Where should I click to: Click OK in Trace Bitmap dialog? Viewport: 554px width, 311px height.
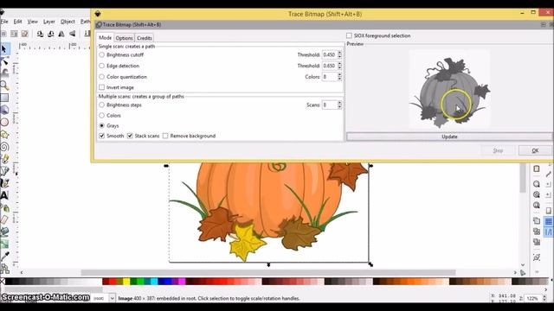pos(535,150)
